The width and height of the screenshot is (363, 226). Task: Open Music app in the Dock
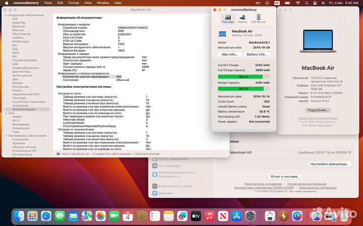point(210,216)
